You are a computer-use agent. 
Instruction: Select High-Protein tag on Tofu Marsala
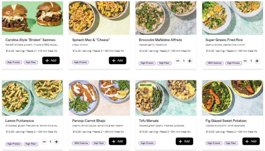coord(147,143)
